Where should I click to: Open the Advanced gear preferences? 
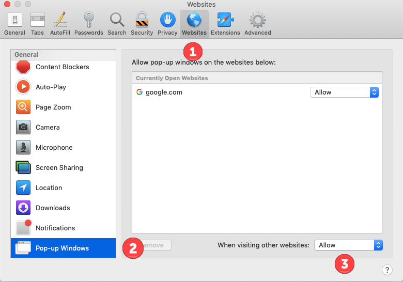(x=258, y=24)
